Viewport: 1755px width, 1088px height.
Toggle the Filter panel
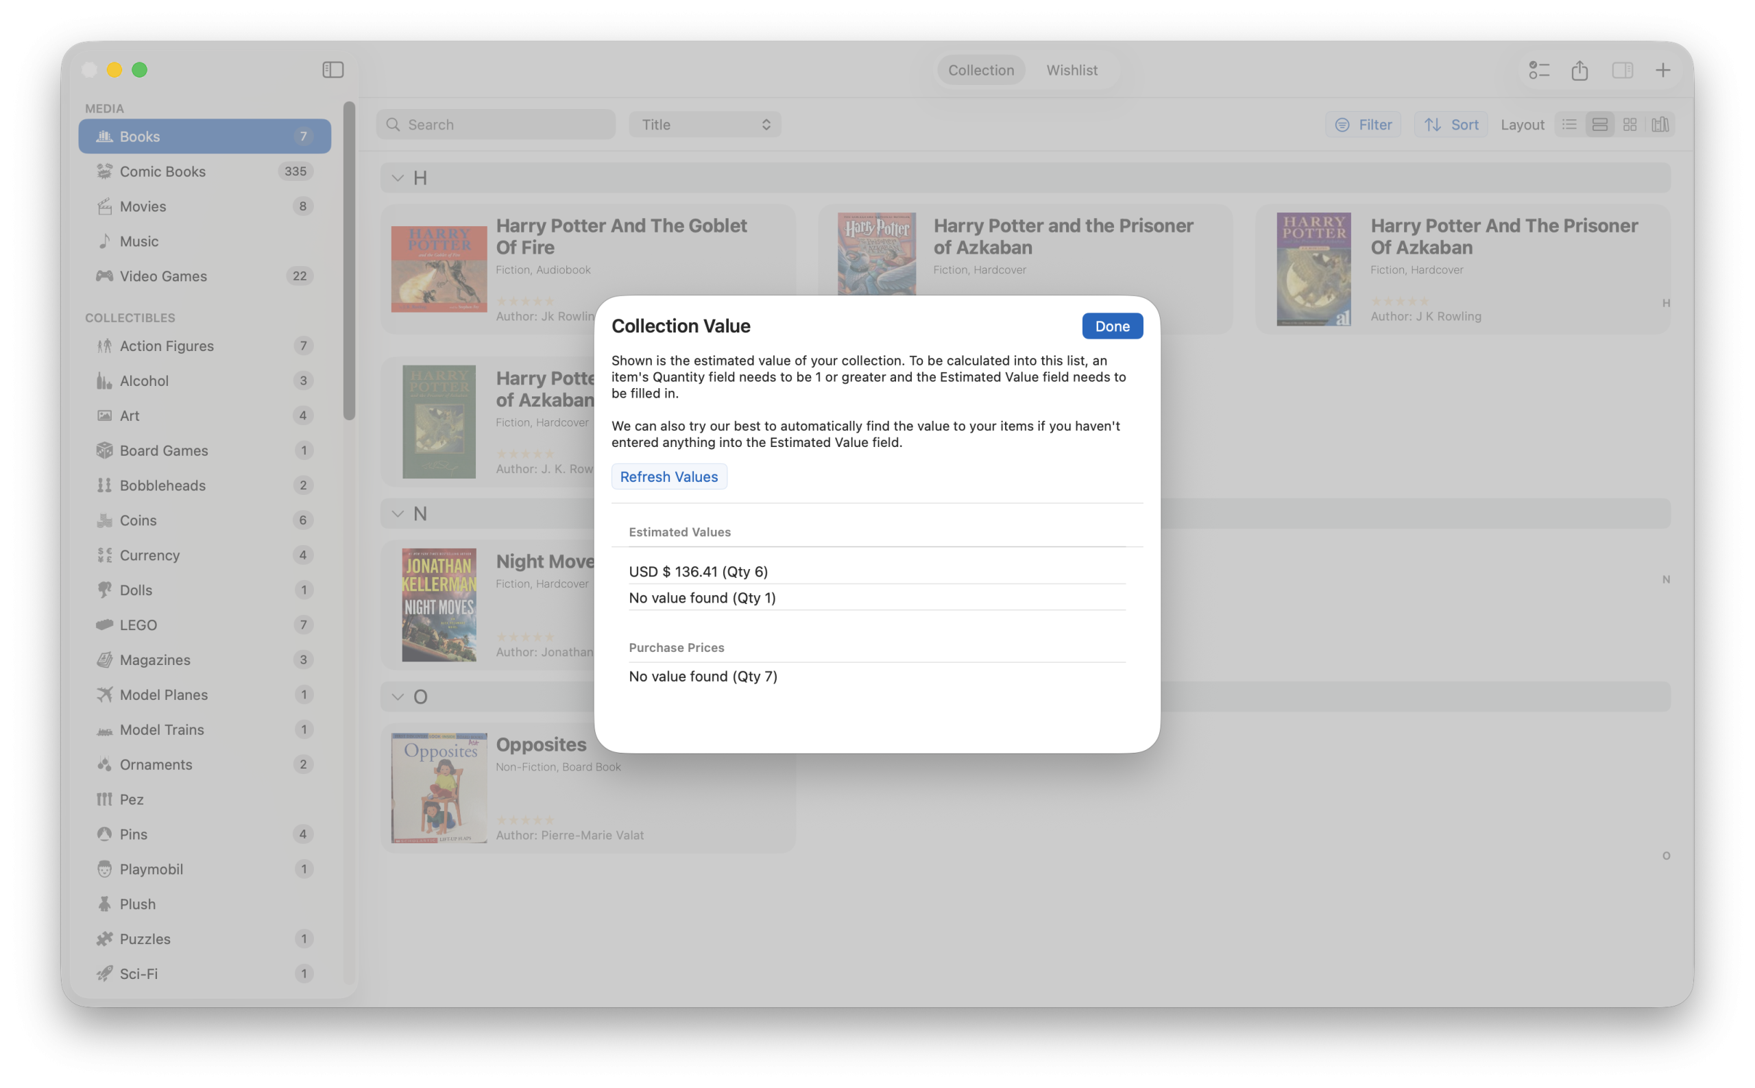pyautogui.click(x=1363, y=124)
